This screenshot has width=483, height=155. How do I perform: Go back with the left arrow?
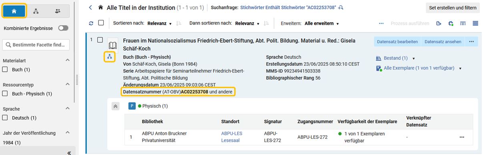pyautogui.click(x=90, y=8)
